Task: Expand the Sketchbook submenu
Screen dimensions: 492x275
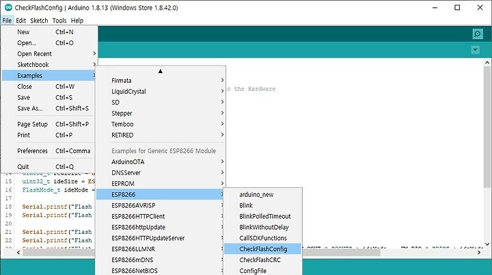Action: pyautogui.click(x=49, y=65)
